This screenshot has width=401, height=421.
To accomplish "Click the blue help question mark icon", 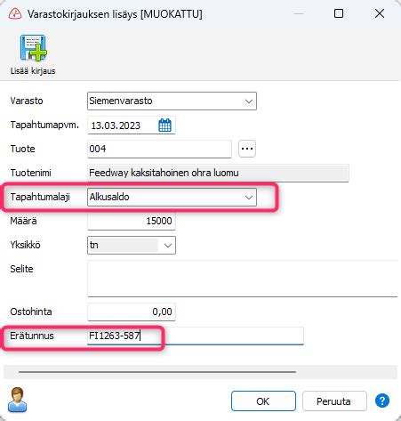I will [382, 401].
